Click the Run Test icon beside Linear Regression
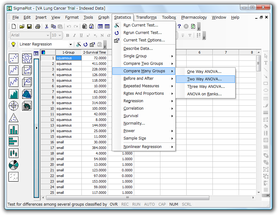 click(x=79, y=44)
